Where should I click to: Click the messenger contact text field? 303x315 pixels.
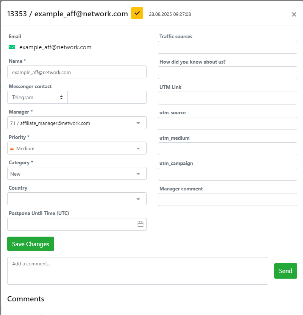pyautogui.click(x=107, y=97)
